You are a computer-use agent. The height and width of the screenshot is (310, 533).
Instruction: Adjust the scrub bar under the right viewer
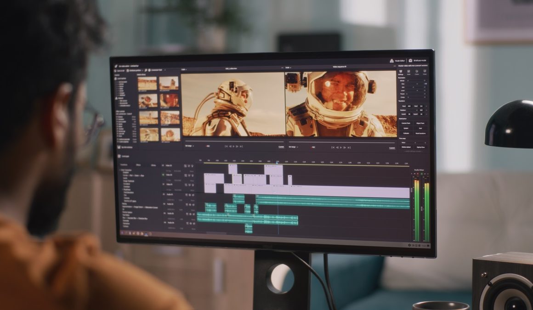(340, 141)
